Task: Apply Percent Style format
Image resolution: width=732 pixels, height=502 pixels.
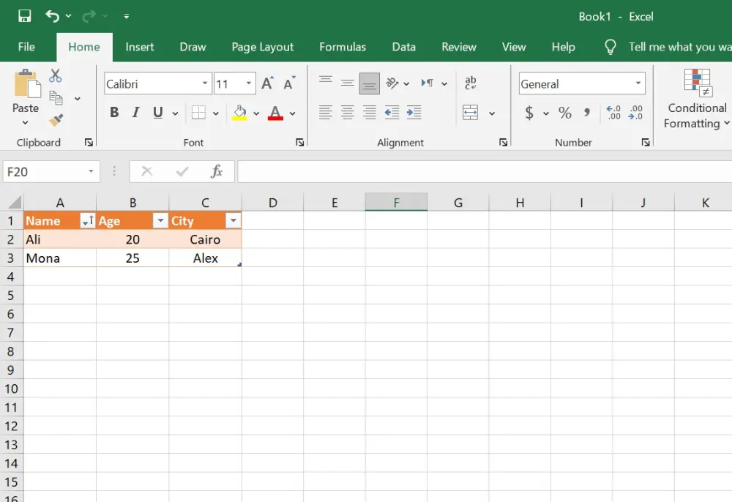Action: [565, 113]
